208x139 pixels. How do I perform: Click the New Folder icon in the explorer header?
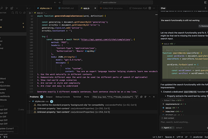17,13
